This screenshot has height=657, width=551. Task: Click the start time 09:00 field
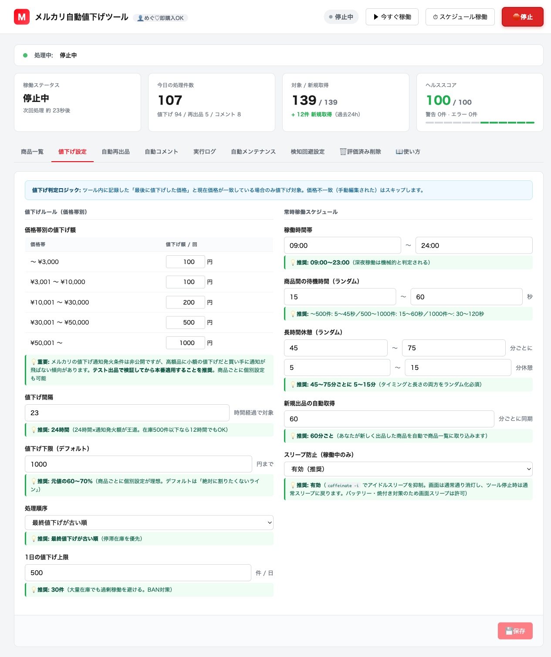(x=342, y=245)
